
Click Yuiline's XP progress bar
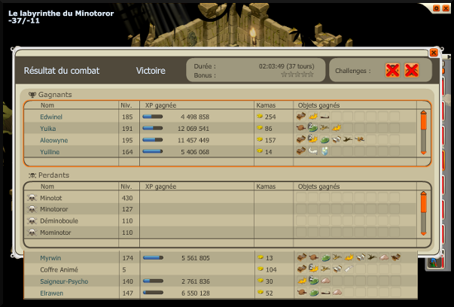click(x=153, y=151)
